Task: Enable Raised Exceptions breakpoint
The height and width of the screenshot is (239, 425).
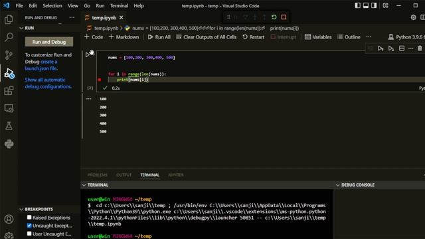Action: pyautogui.click(x=29, y=217)
